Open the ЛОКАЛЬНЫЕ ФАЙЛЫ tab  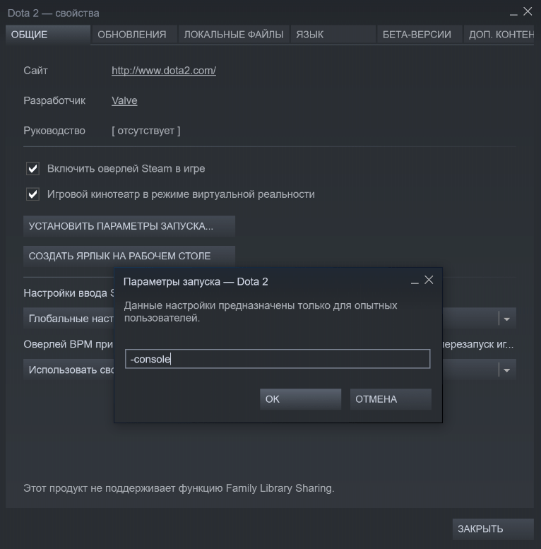[x=234, y=35]
